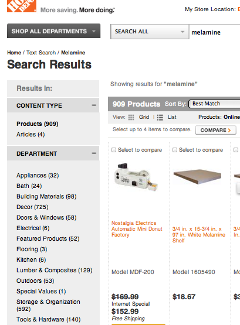
Task: Click the Home Depot logo
Action: pos(22,6)
